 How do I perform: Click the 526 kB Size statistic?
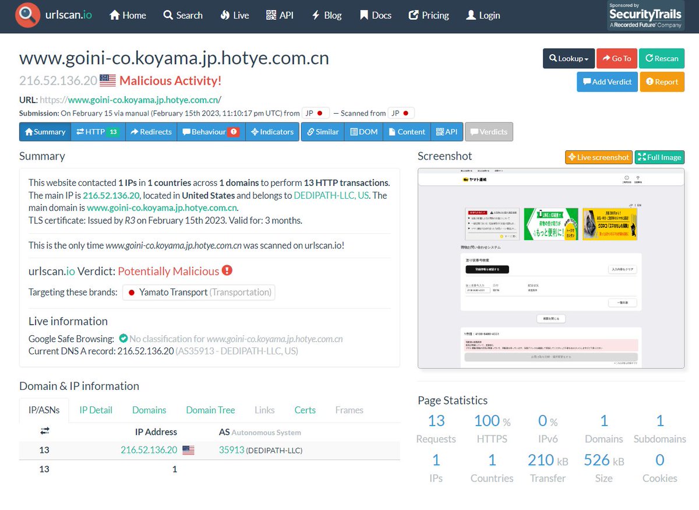[604, 467]
